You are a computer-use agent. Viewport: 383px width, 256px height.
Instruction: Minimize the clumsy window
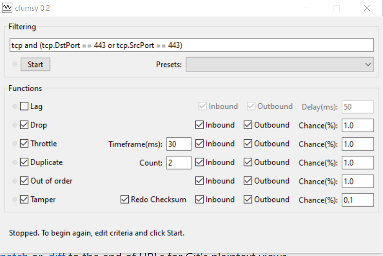(307, 8)
